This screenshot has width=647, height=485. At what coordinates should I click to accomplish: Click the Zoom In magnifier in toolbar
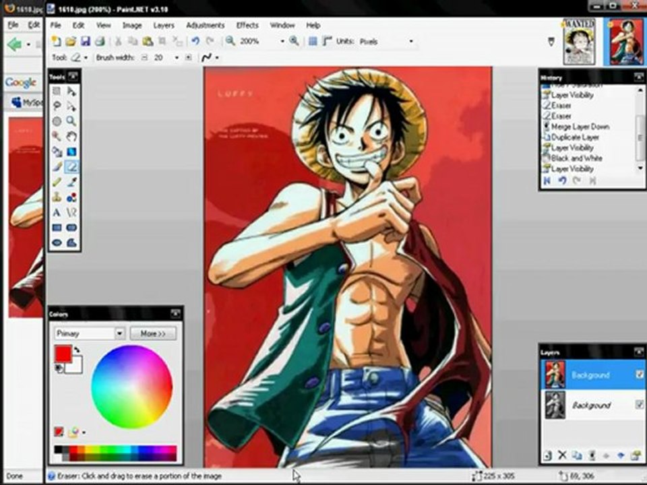click(294, 41)
